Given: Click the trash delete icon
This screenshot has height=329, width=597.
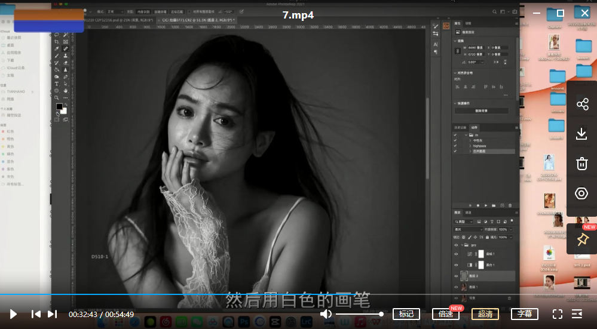Looking at the screenshot, I should click(x=582, y=163).
